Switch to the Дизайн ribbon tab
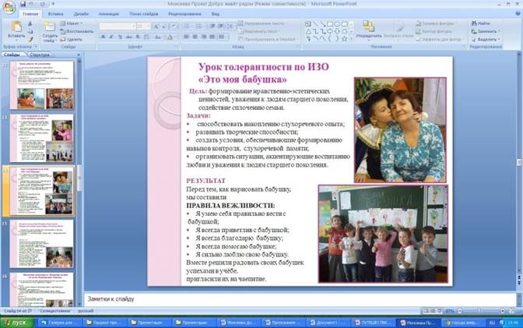 (81, 14)
